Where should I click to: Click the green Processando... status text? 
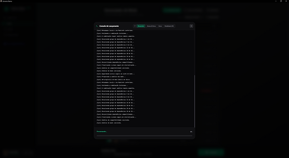pyautogui.click(x=102, y=132)
